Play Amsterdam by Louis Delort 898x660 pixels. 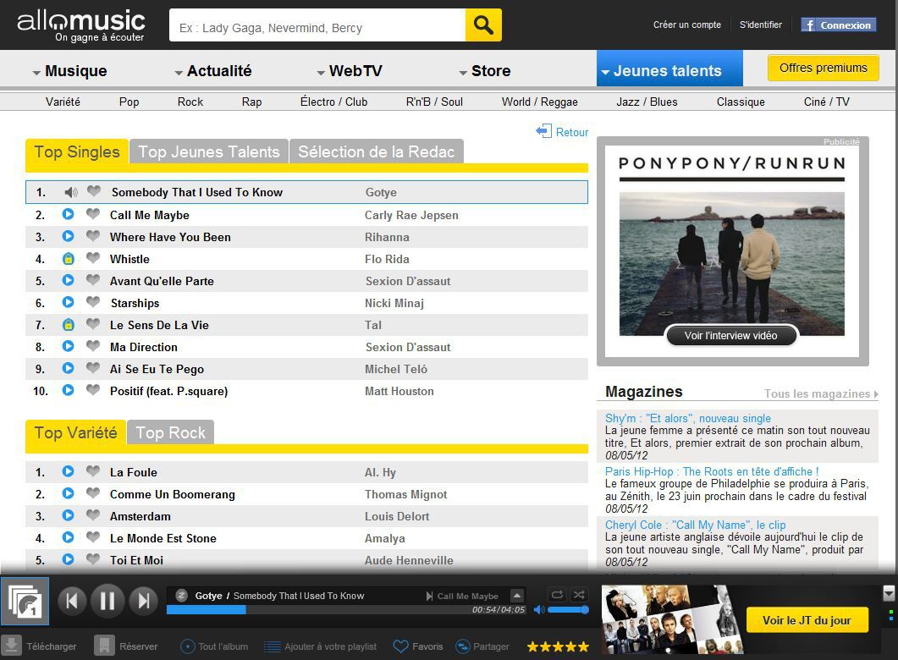(69, 515)
